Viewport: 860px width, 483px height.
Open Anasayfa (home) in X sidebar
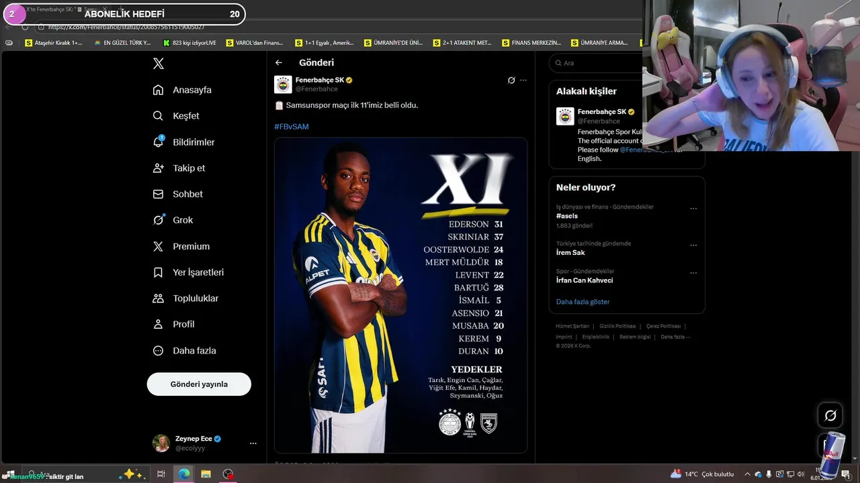pos(182,90)
